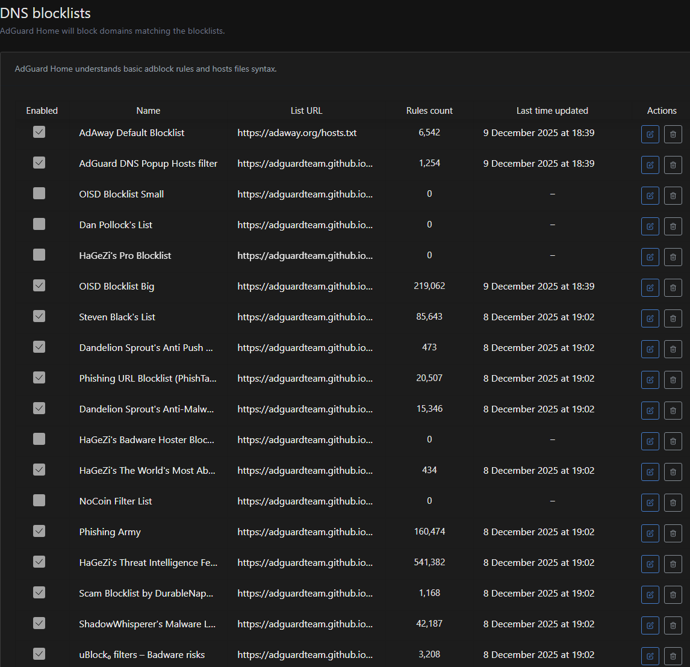Viewport: 690px width, 667px height.
Task: Enable the NoCoin Filter List checkbox
Action: pyautogui.click(x=39, y=500)
